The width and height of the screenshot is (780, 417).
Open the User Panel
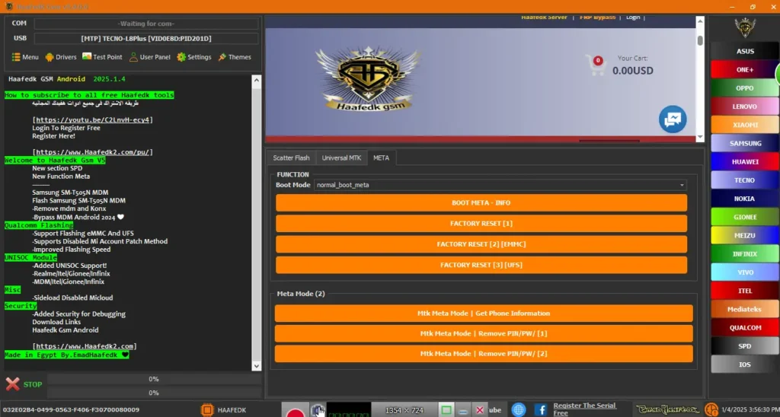pos(150,57)
